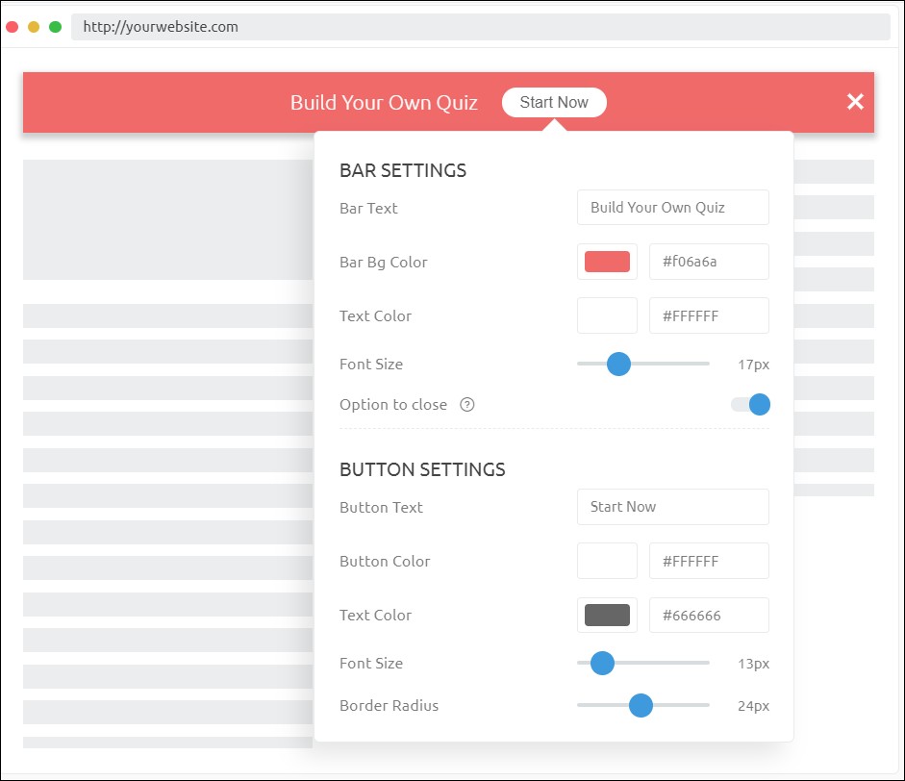Click the Border Radius slider handle
The width and height of the screenshot is (905, 781).
641,705
